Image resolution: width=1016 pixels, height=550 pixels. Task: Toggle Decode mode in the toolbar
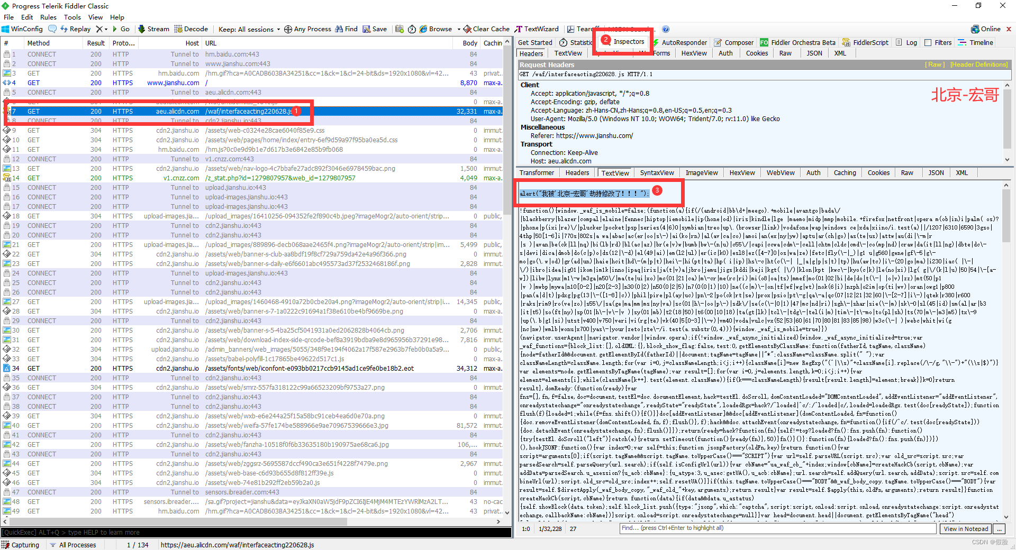click(x=191, y=29)
